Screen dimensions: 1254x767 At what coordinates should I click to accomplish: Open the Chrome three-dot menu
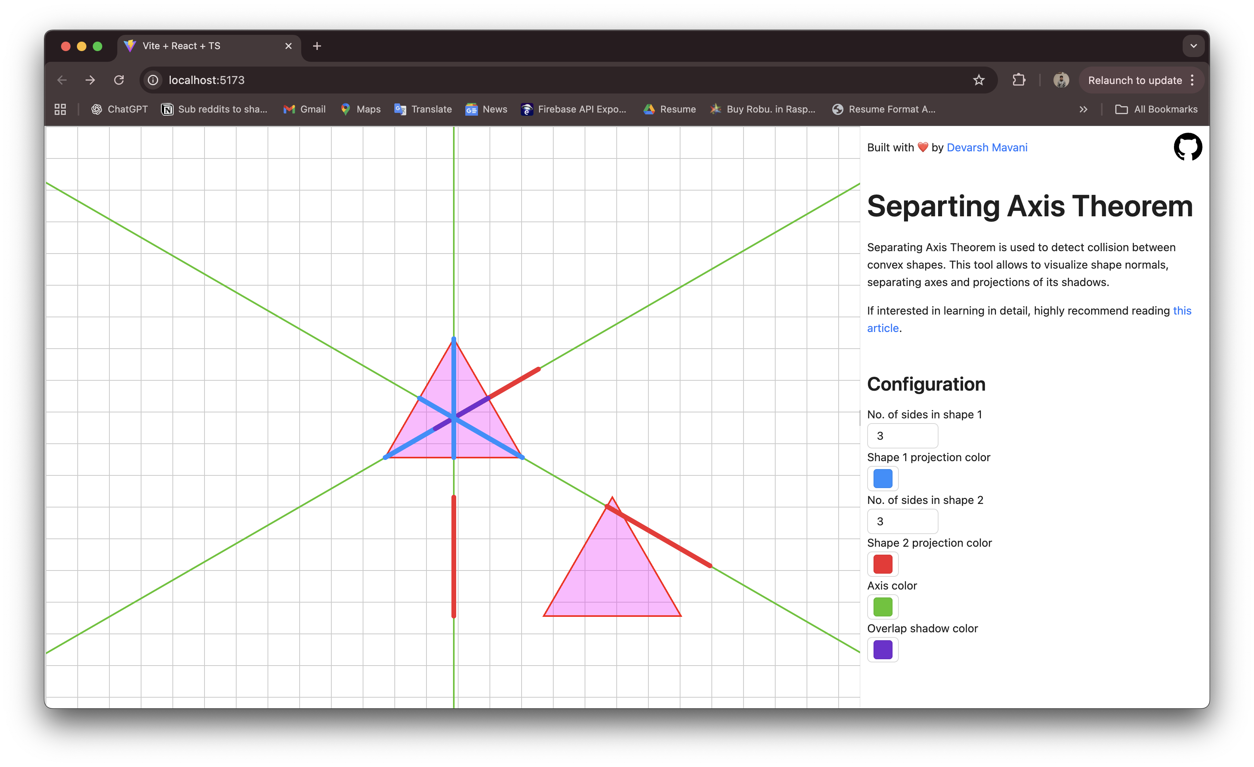tap(1192, 80)
